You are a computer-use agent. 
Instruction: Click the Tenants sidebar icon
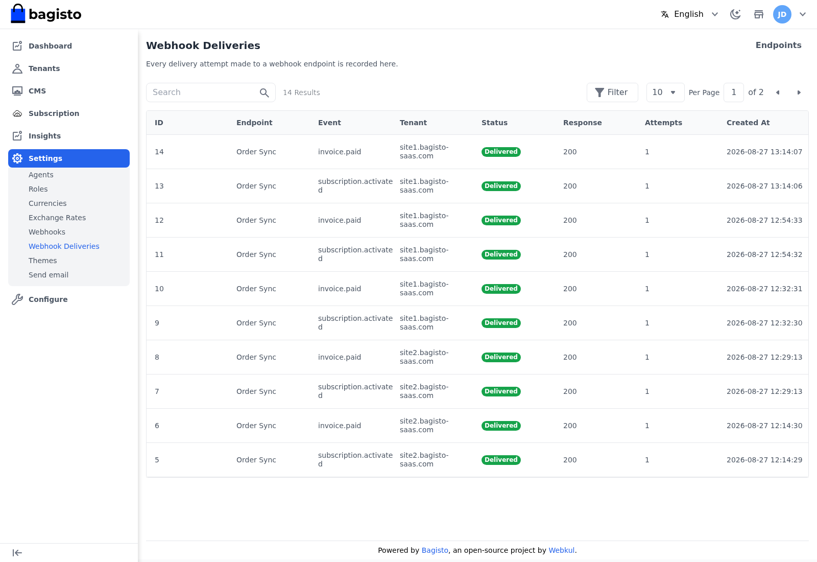[17, 68]
